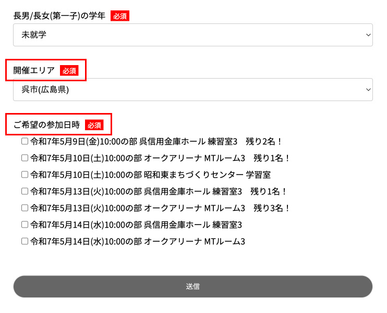Click the 必須 badge next to 長男/長女(第一子)の学年
The width and height of the screenshot is (387, 313).
[x=119, y=16]
